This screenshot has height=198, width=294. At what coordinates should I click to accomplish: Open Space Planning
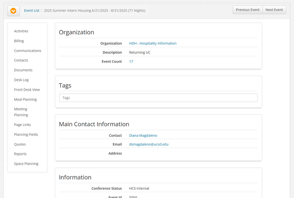point(26,164)
